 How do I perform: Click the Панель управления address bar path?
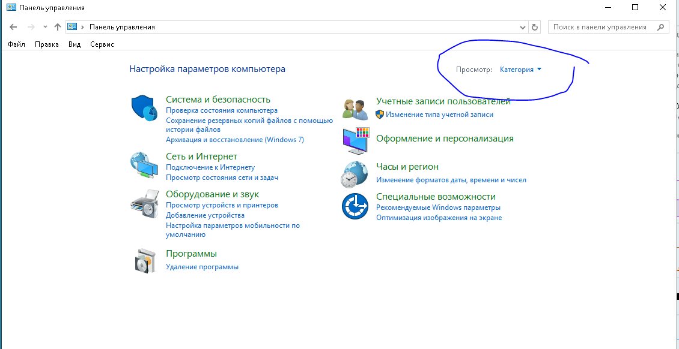point(122,27)
